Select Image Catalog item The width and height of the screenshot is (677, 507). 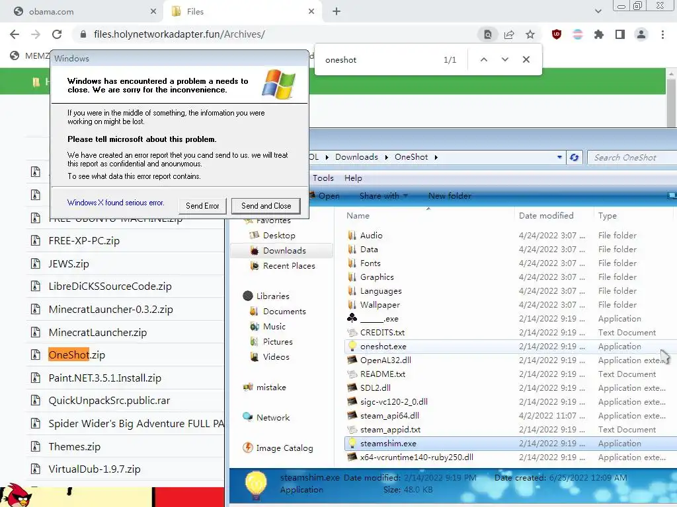point(284,448)
